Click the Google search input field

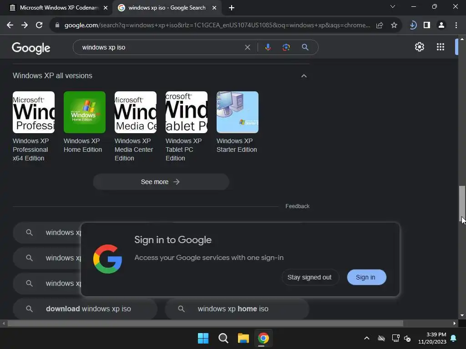click(161, 47)
